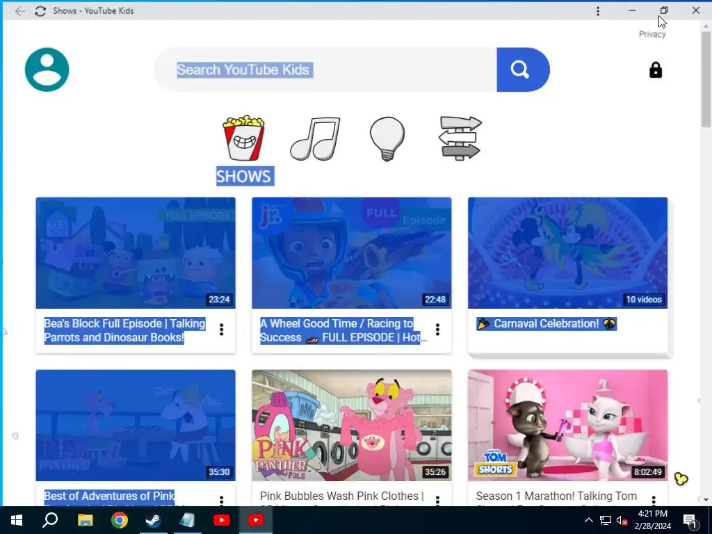Play the 35:30 Pink Panther thumbnail
Image resolution: width=712 pixels, height=534 pixels.
[136, 426]
